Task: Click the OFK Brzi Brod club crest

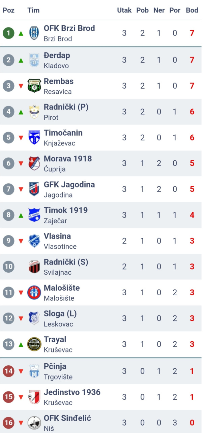Action: point(34,33)
